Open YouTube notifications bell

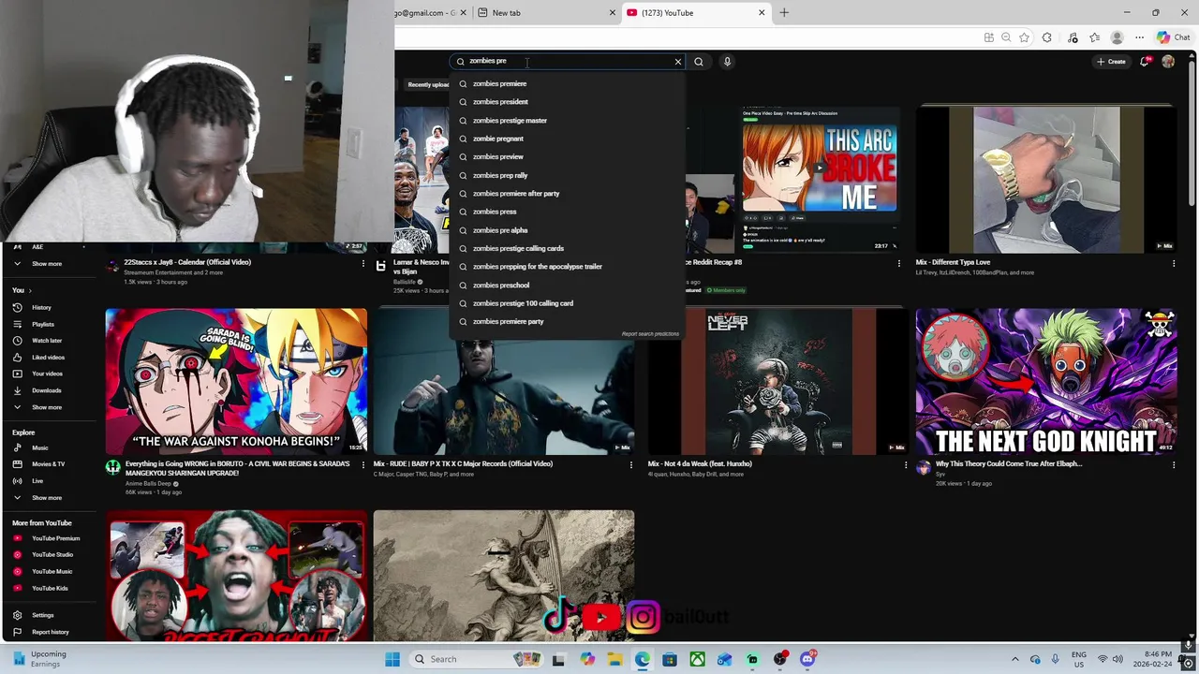tap(1145, 62)
